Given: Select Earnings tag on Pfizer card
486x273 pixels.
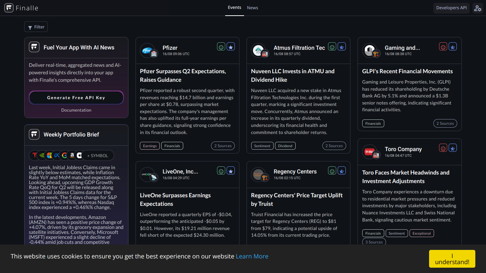Looking at the screenshot, I should 150,146.
